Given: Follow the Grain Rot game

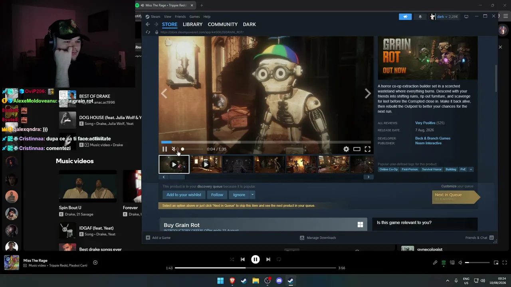Looking at the screenshot, I should tap(217, 195).
